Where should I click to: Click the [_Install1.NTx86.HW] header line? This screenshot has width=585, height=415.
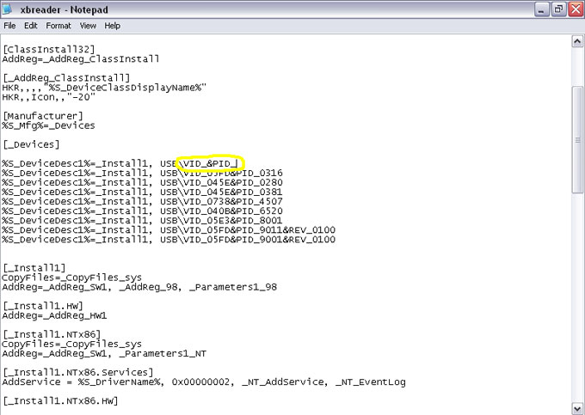59,400
